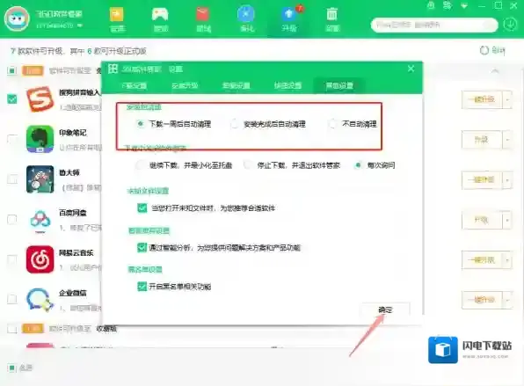Select 下载一周后自动清理 radio option
Screen dimensions: 524x386
pos(141,124)
